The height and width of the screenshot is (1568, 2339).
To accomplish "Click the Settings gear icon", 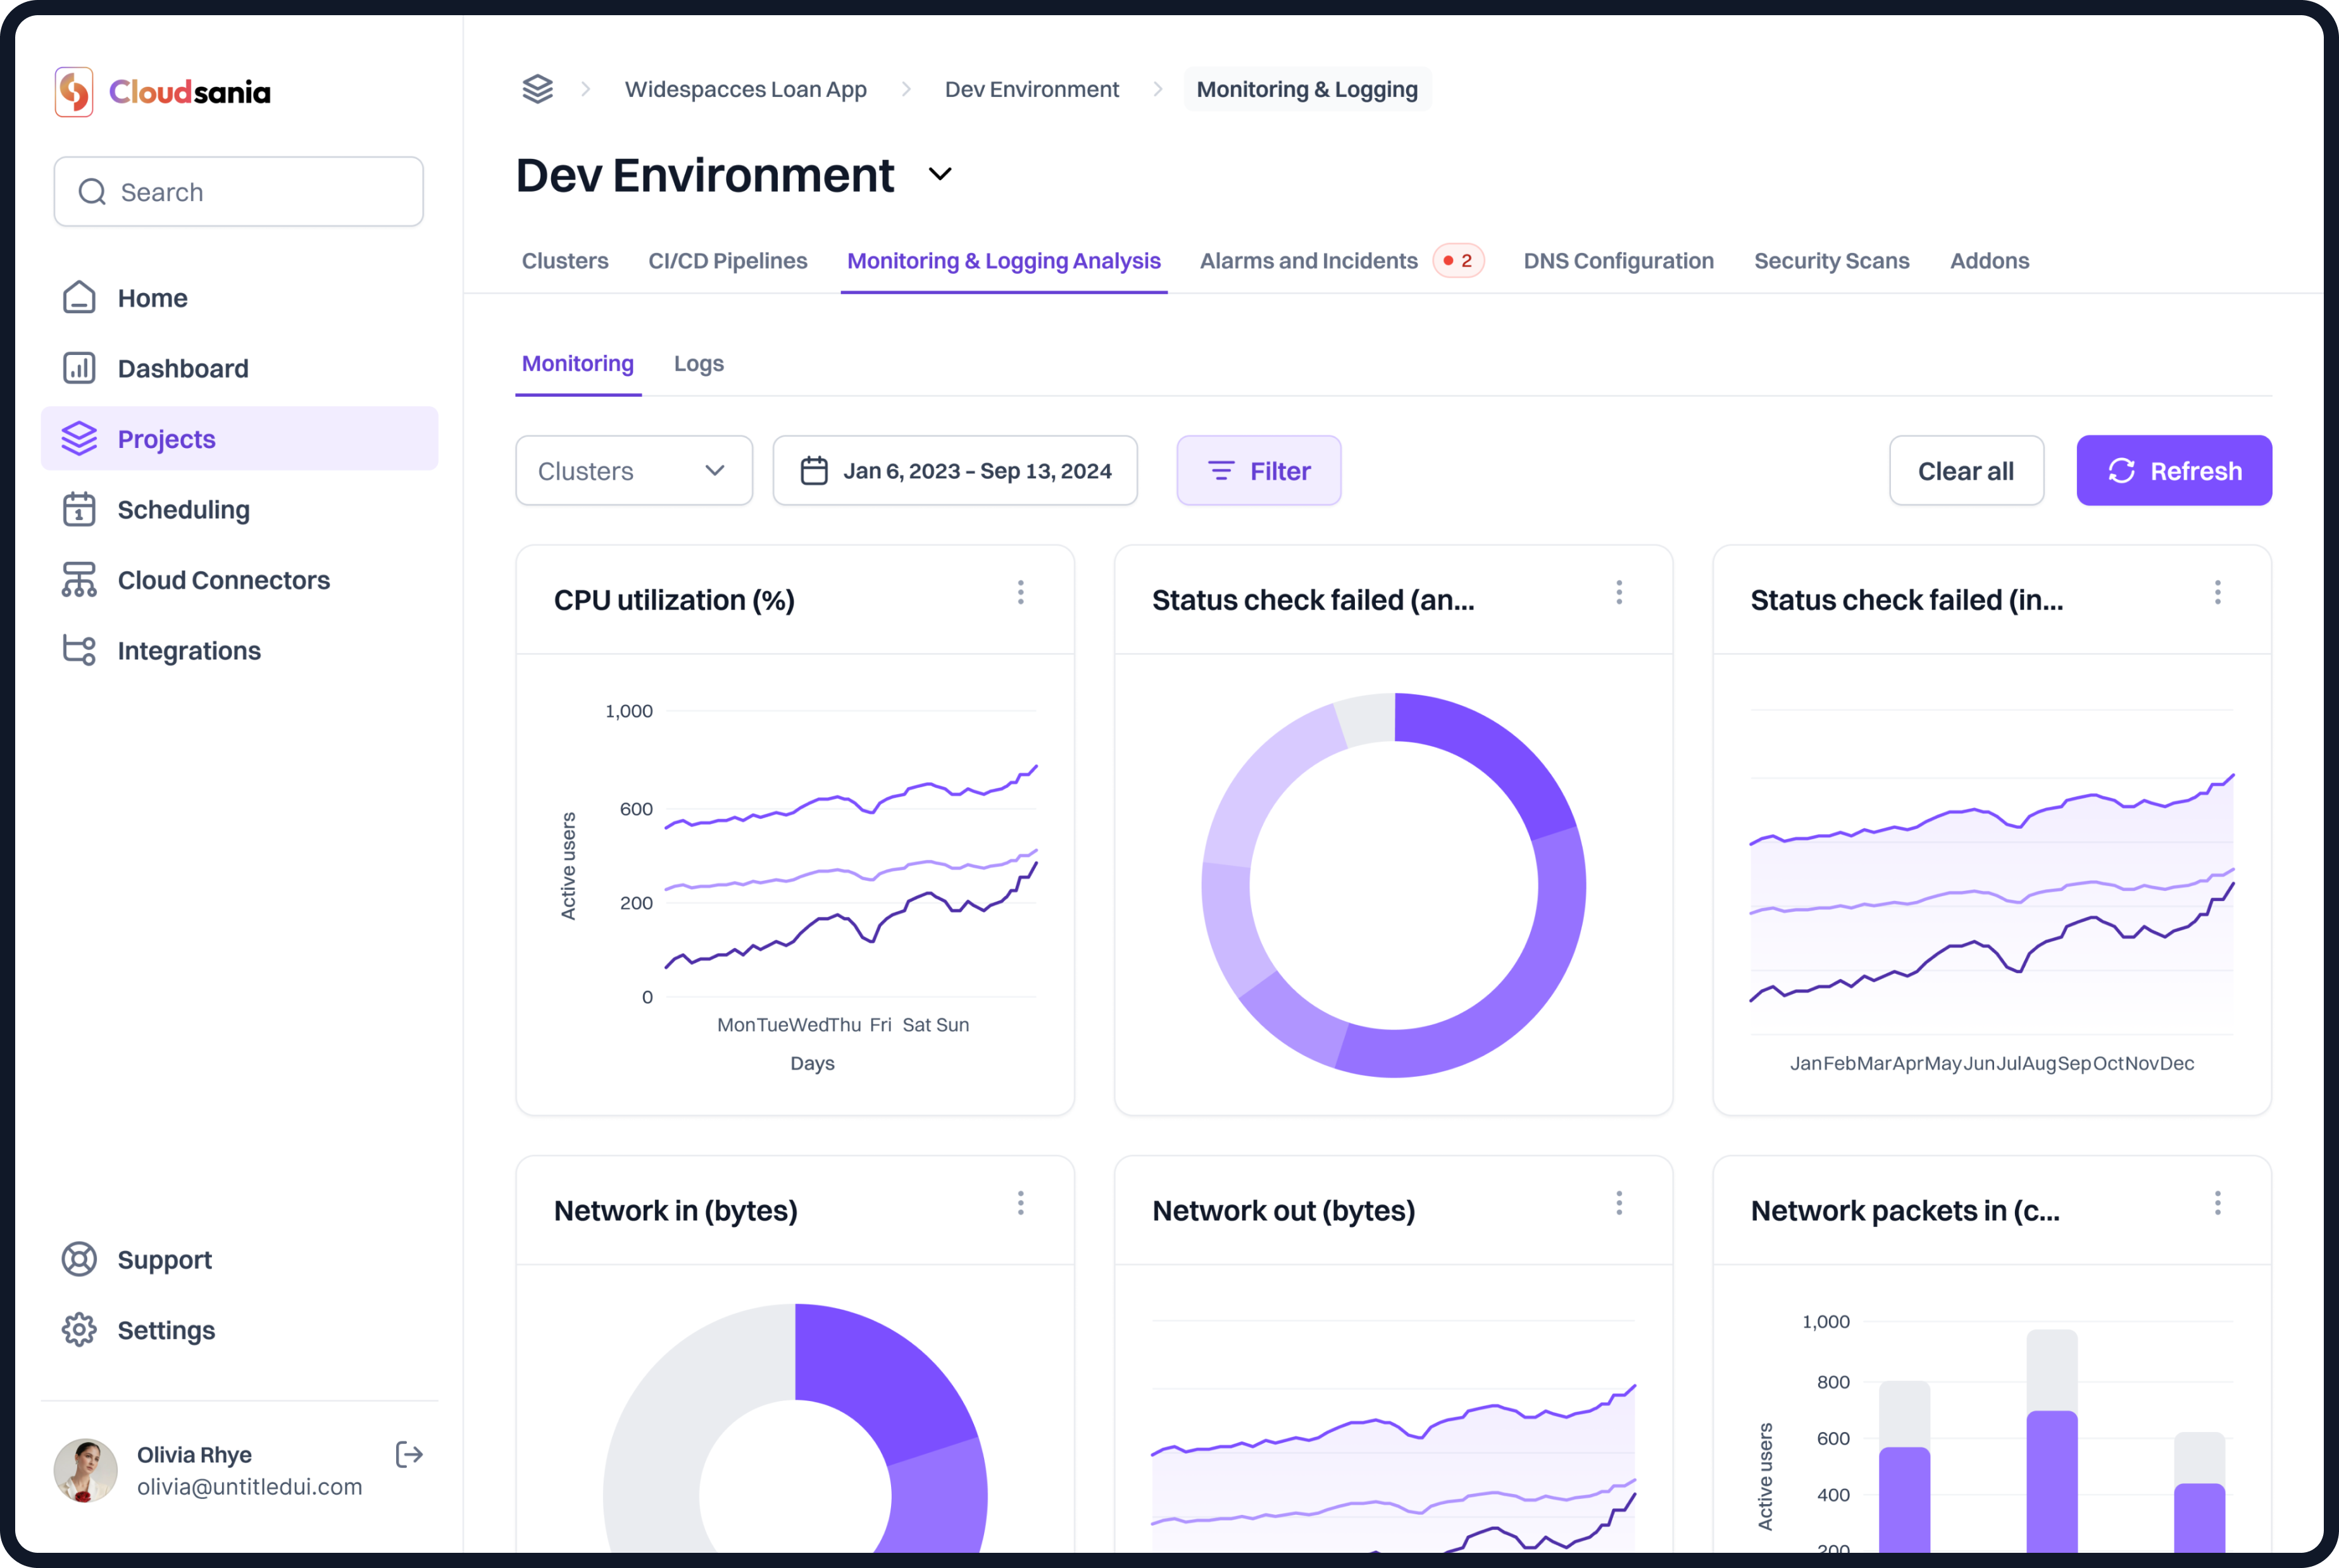I will (x=79, y=1330).
